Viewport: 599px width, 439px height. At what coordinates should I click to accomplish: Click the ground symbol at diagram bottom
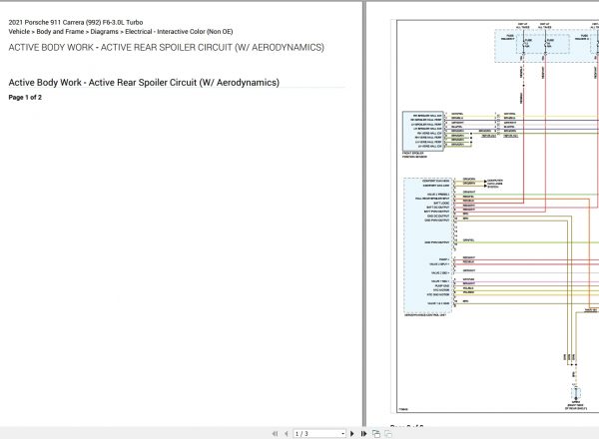[x=576, y=393]
